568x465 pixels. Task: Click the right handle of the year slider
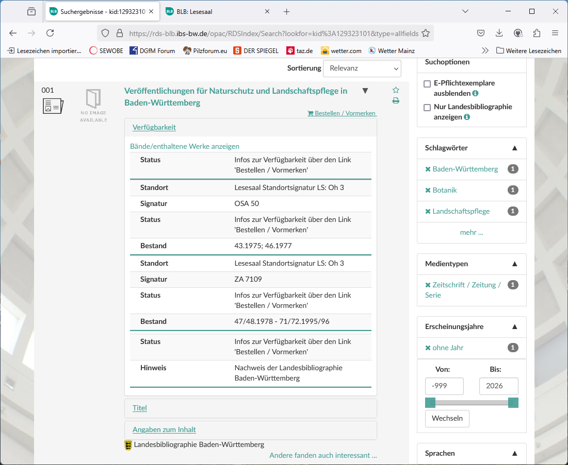point(513,403)
